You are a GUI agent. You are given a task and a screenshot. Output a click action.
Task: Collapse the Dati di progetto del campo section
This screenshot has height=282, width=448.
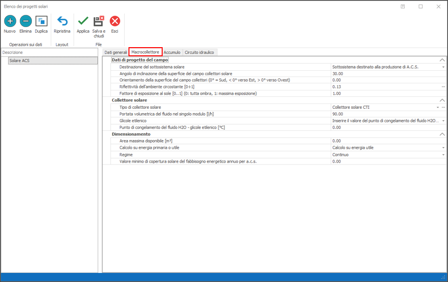(442, 60)
